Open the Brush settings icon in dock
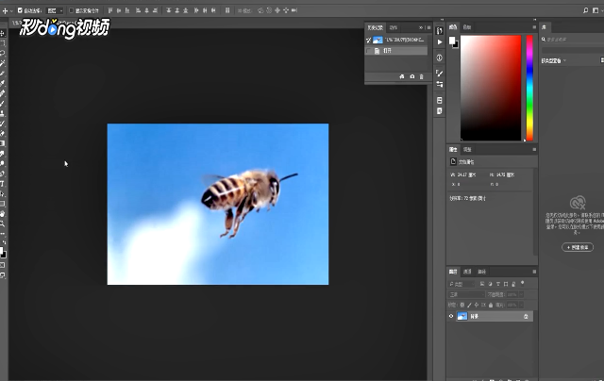The height and width of the screenshot is (381, 604). click(x=439, y=73)
